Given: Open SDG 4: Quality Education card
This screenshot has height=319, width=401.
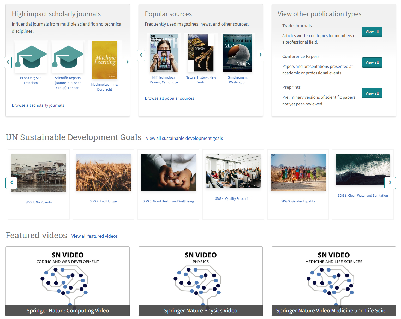Looking at the screenshot, I should coord(233,184).
